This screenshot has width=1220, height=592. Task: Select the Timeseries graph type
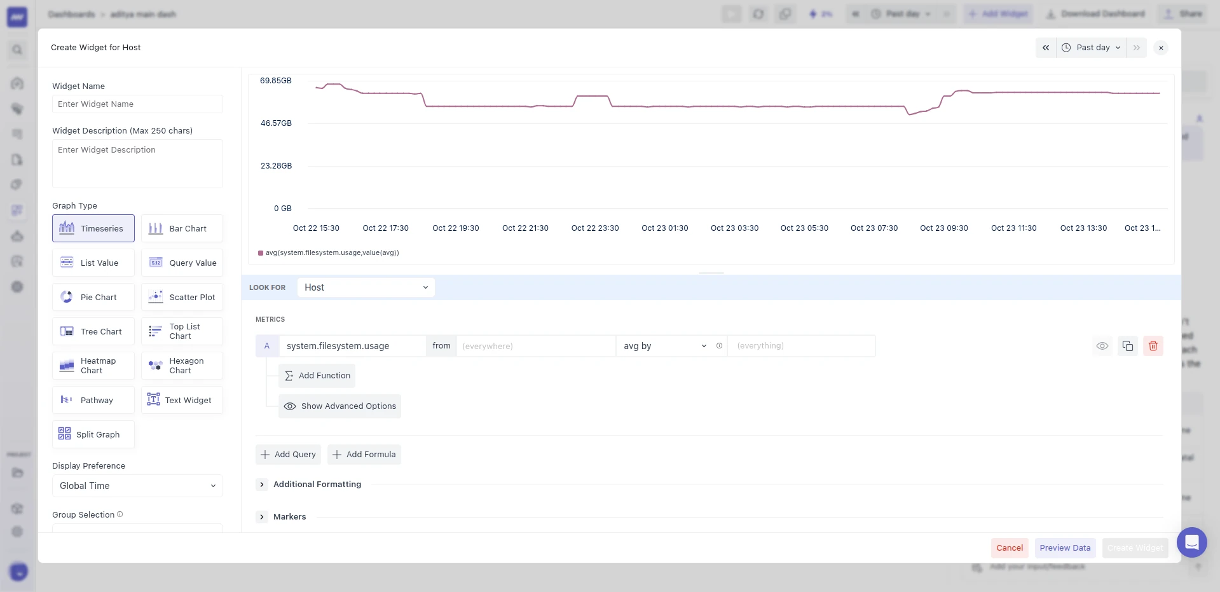click(x=93, y=228)
